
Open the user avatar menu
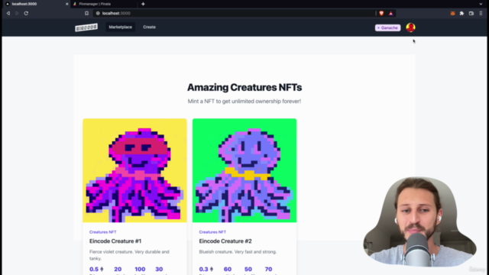point(410,27)
